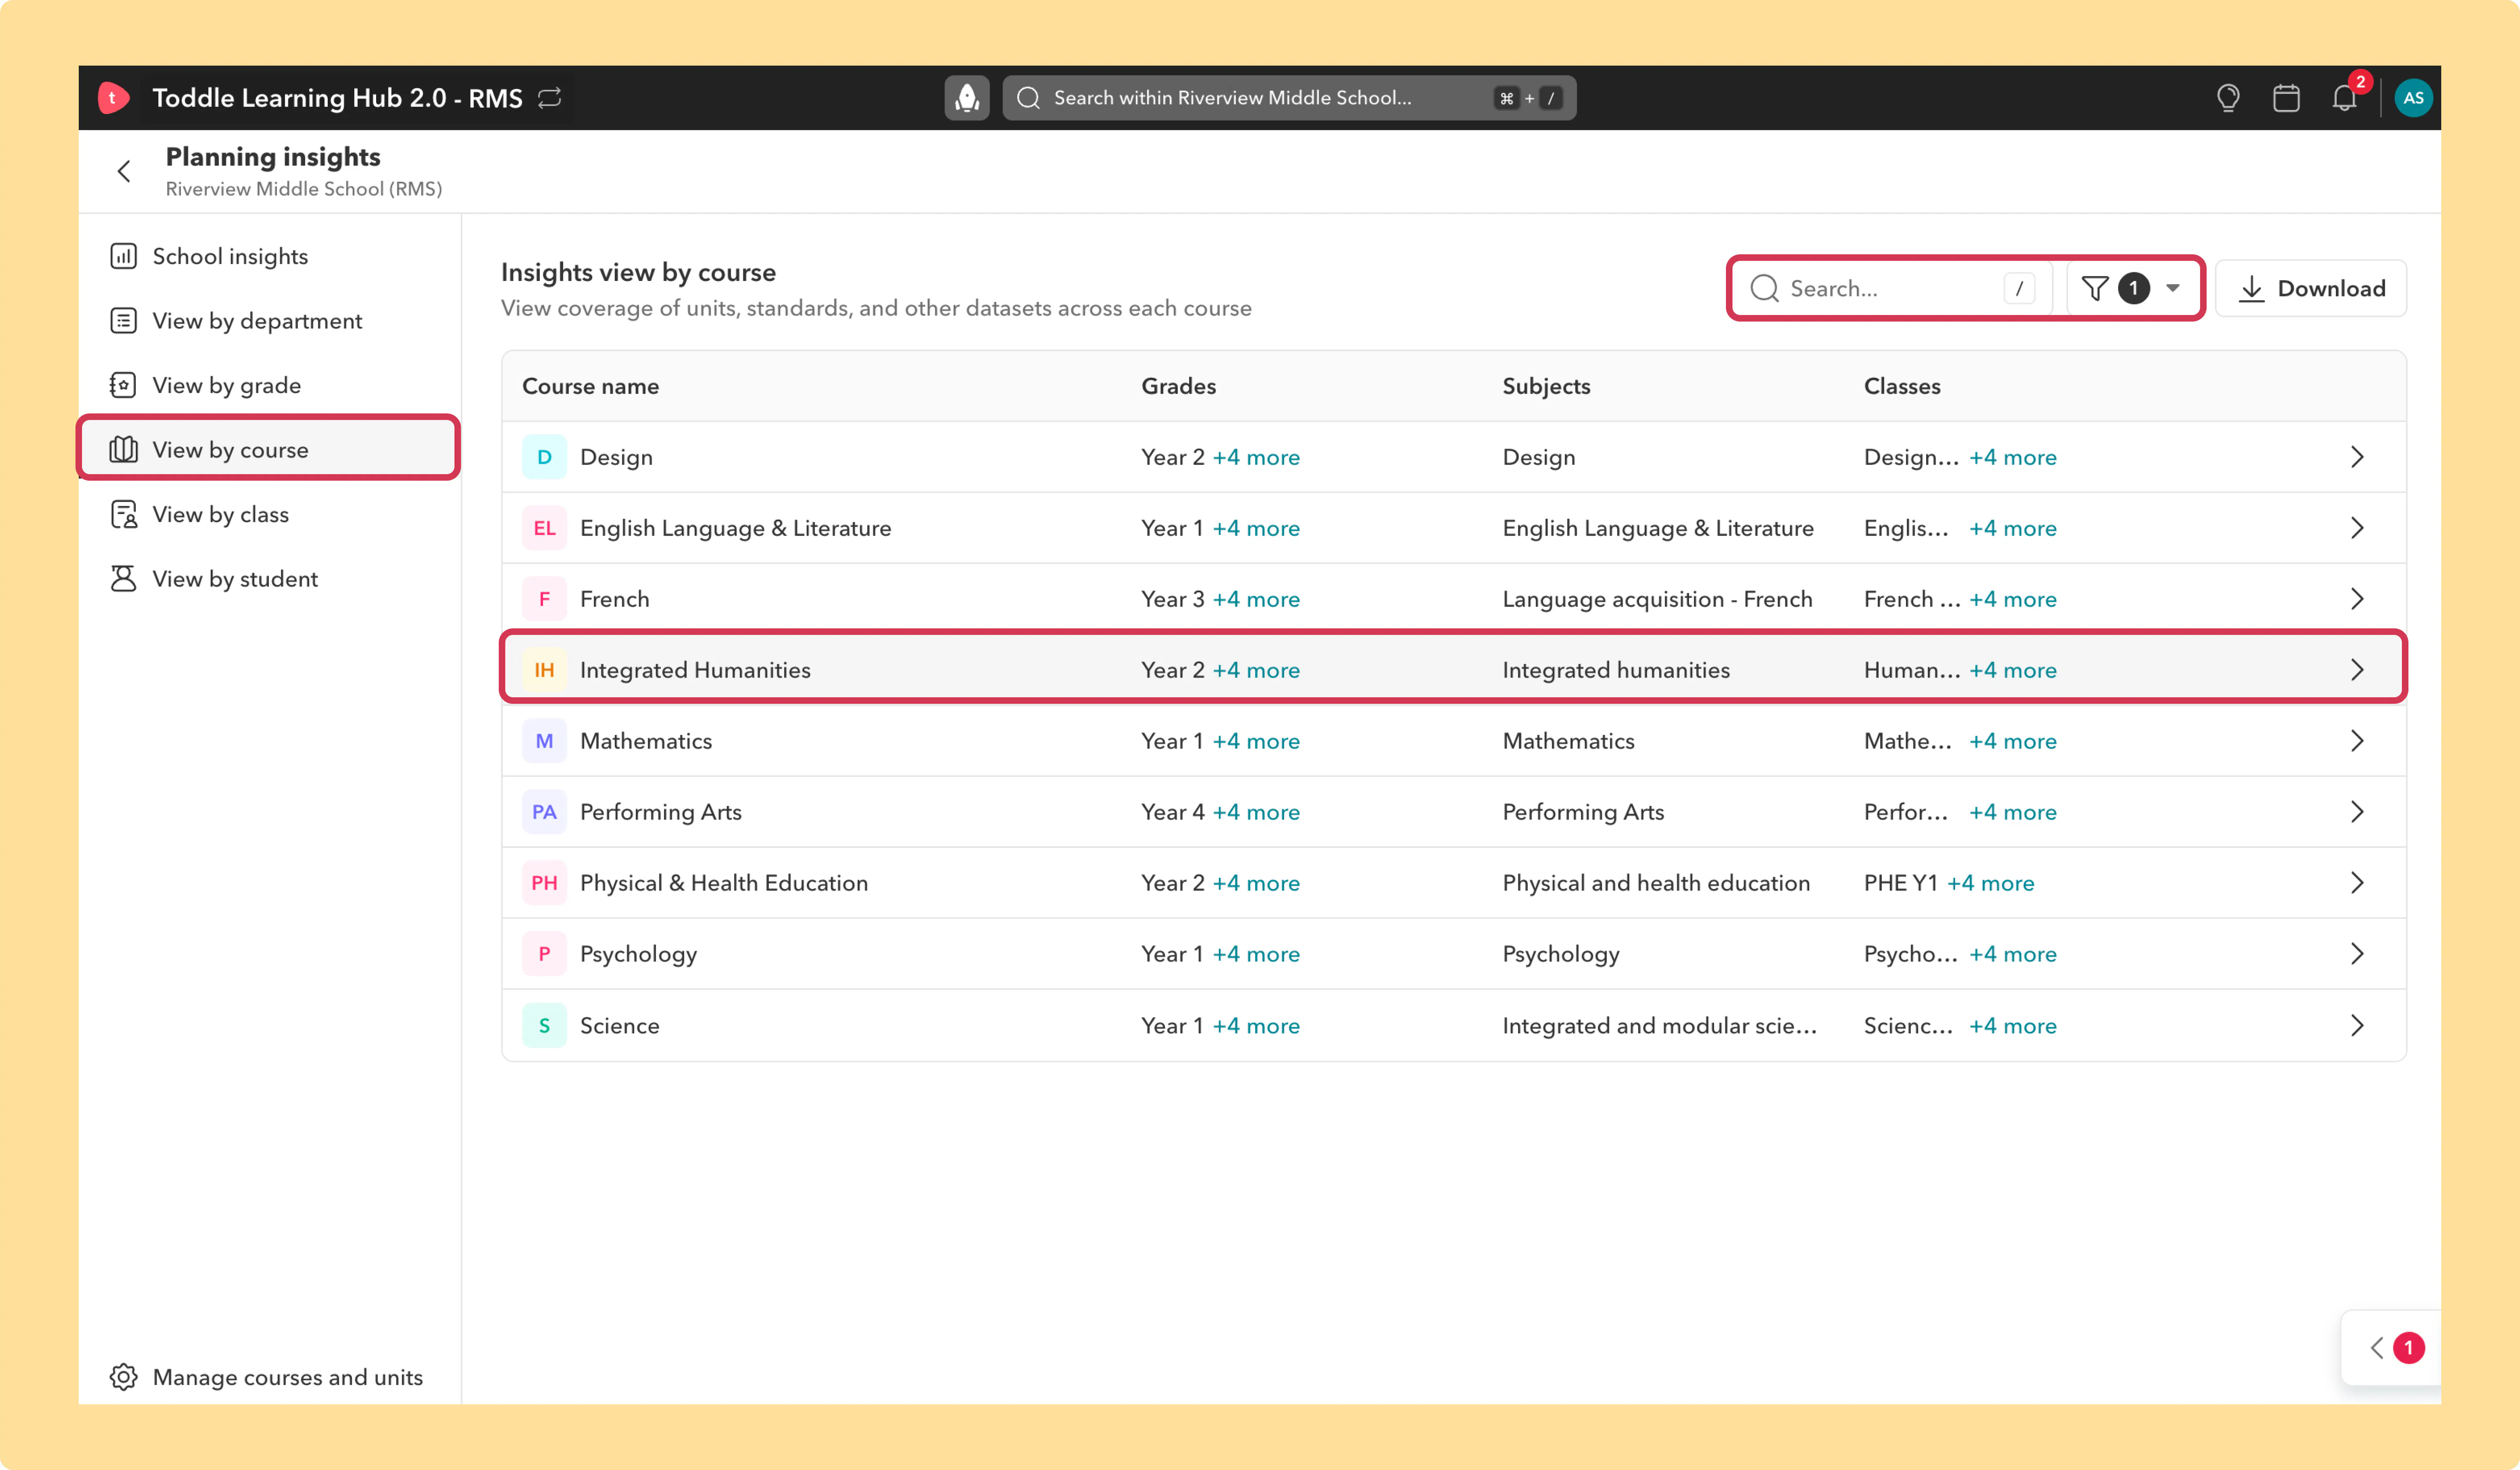Click the sync arrows beside RMS title
This screenshot has height=1470, width=2520.
click(x=550, y=98)
